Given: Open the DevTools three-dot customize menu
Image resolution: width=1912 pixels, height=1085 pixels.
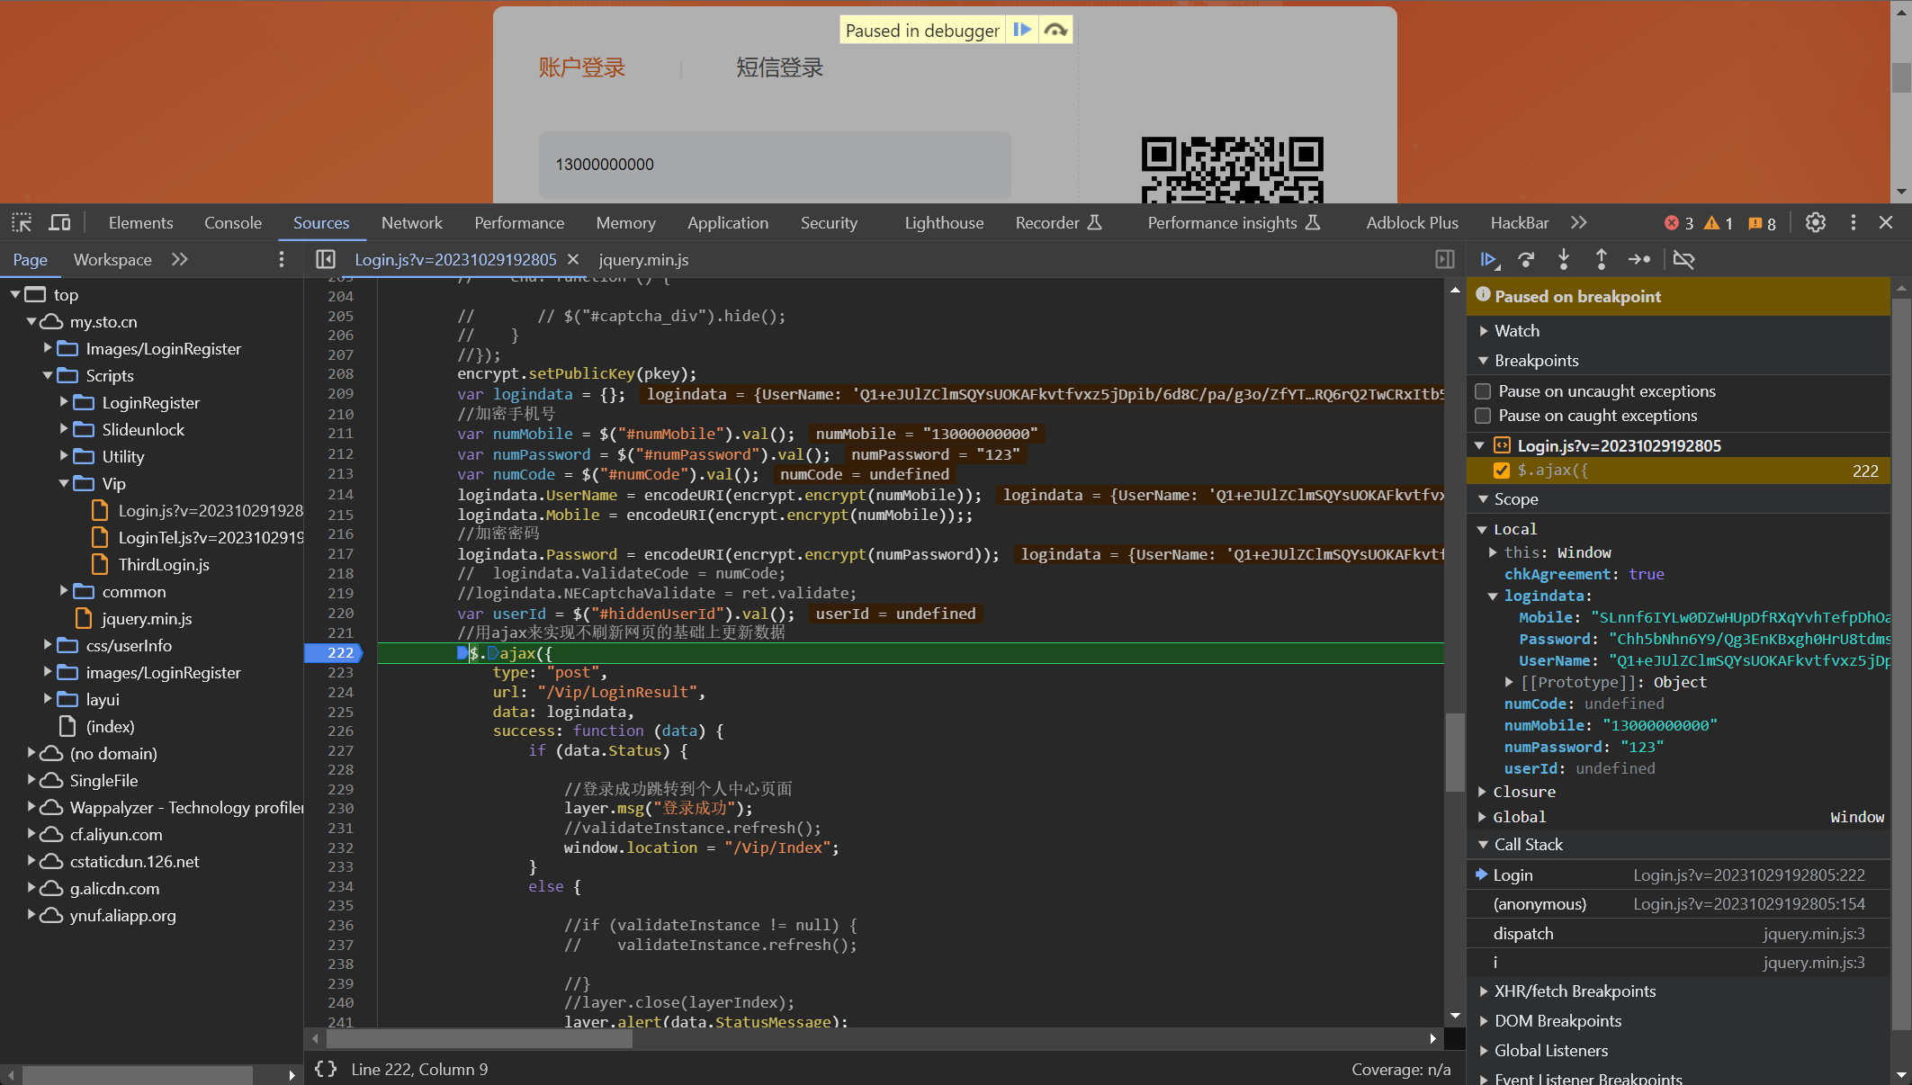Looking at the screenshot, I should pos(1853,222).
